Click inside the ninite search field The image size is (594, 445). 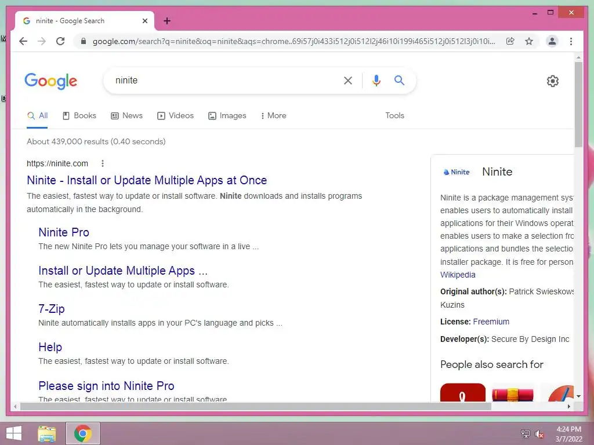click(x=223, y=80)
